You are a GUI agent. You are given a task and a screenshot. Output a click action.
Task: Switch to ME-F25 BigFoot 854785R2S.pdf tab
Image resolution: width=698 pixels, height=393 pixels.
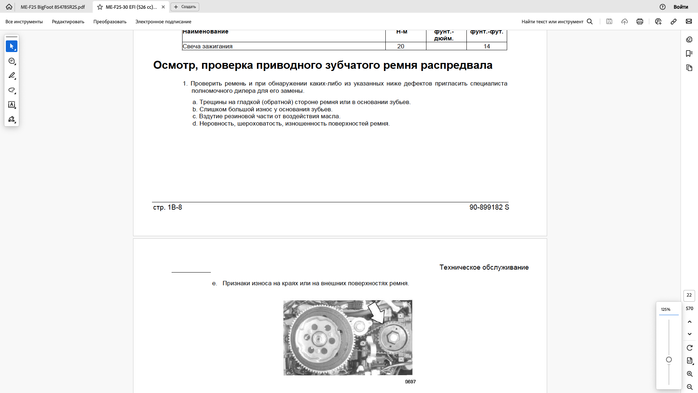pos(53,7)
